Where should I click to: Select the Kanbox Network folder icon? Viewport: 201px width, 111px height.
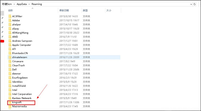tap(10, 98)
